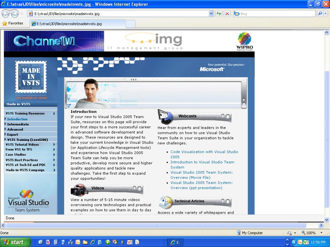Click the vertical scrollbar thumb
The height and width of the screenshot is (247, 330).
pyautogui.click(x=326, y=139)
